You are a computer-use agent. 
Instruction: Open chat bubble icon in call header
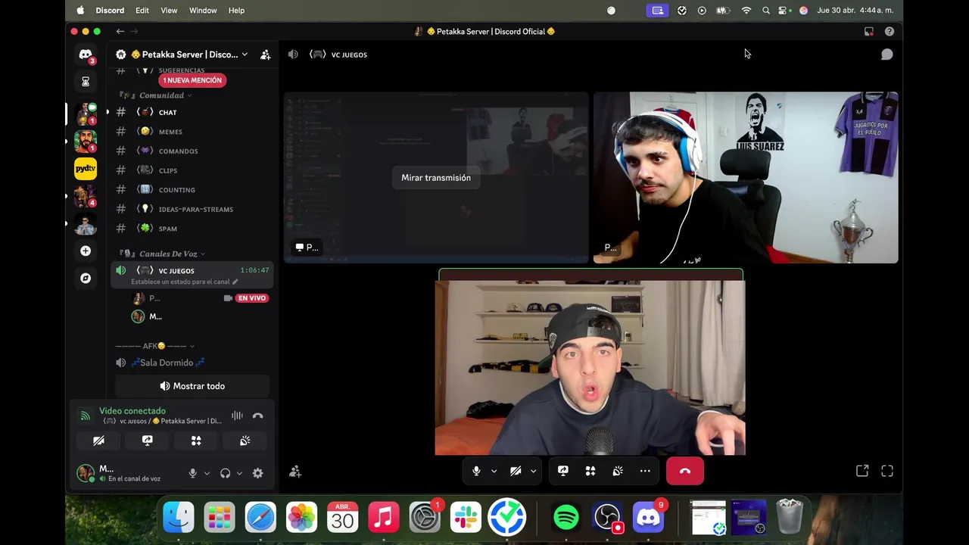coord(886,54)
